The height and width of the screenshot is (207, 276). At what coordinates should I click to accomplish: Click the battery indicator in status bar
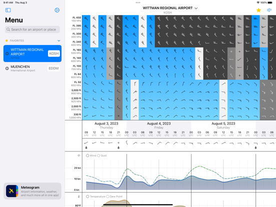click(x=270, y=2)
